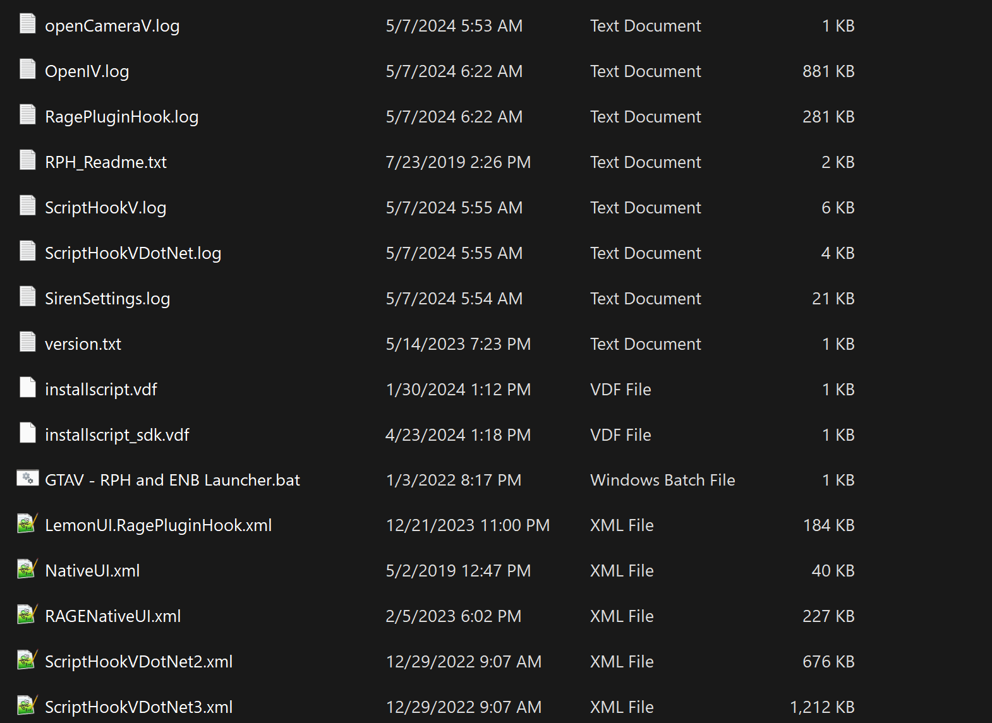Select installscript_sdk.vdf file name

click(117, 435)
